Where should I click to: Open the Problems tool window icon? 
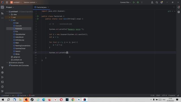click(x=2, y=87)
